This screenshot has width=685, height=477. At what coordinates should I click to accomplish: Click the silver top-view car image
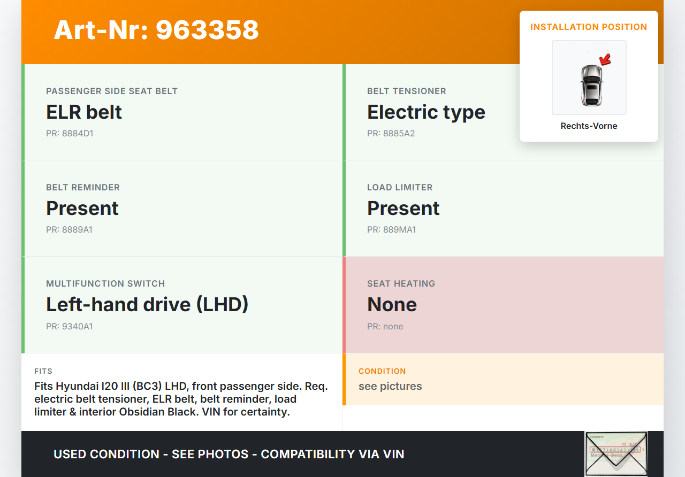click(591, 84)
